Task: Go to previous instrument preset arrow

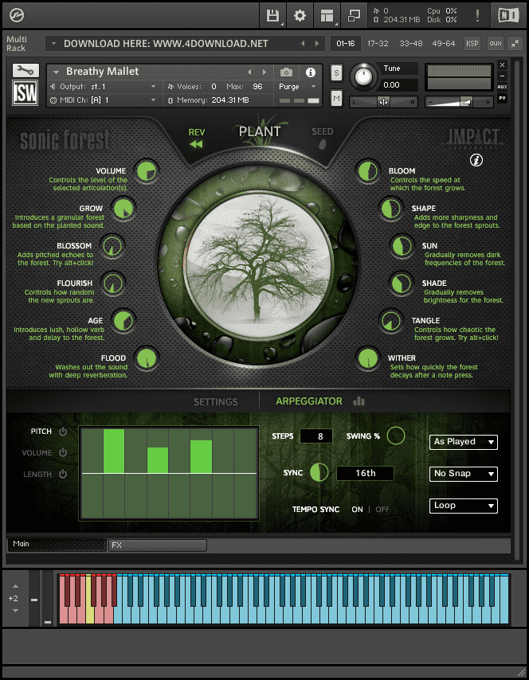Action: point(249,72)
